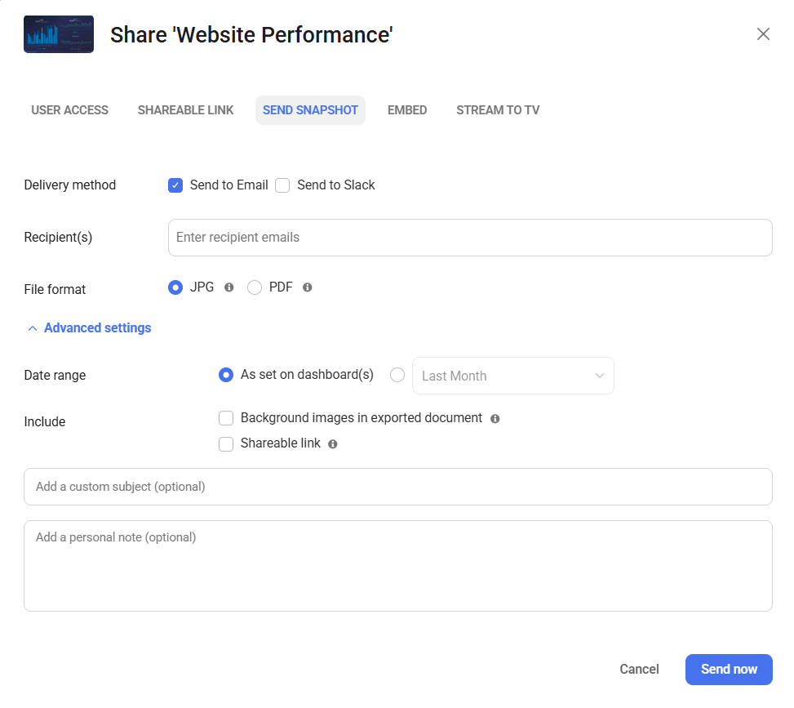
Task: Collapse the Advanced settings section
Action: 89,328
